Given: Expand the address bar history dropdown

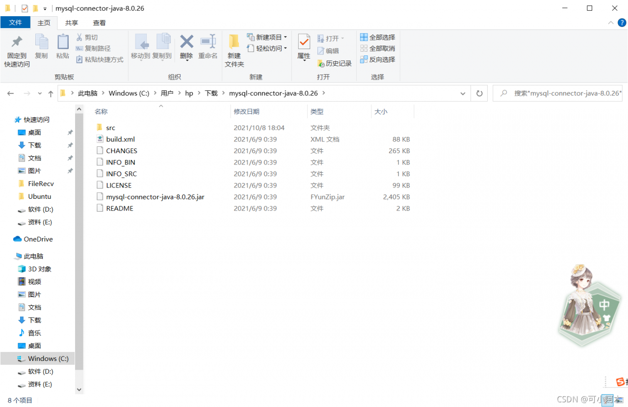Looking at the screenshot, I should 463,93.
